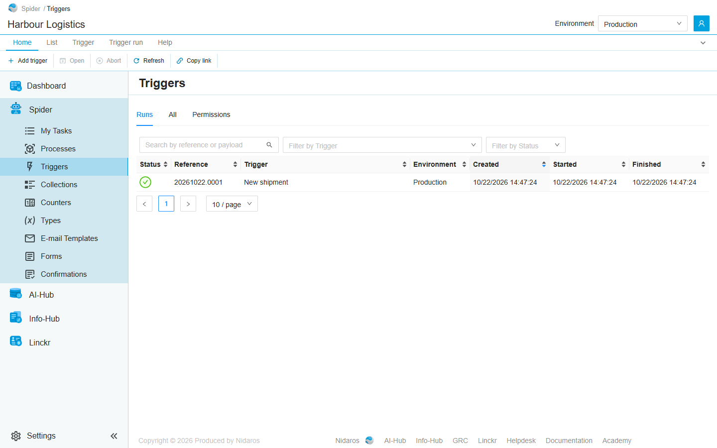Collapse the ribbon with chevron at right
The width and height of the screenshot is (717, 448).
pyautogui.click(x=703, y=43)
